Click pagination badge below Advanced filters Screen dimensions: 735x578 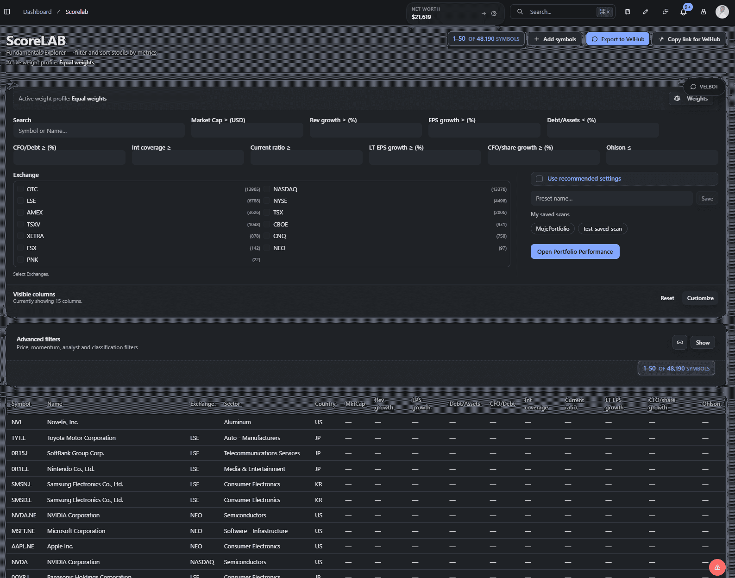click(676, 368)
